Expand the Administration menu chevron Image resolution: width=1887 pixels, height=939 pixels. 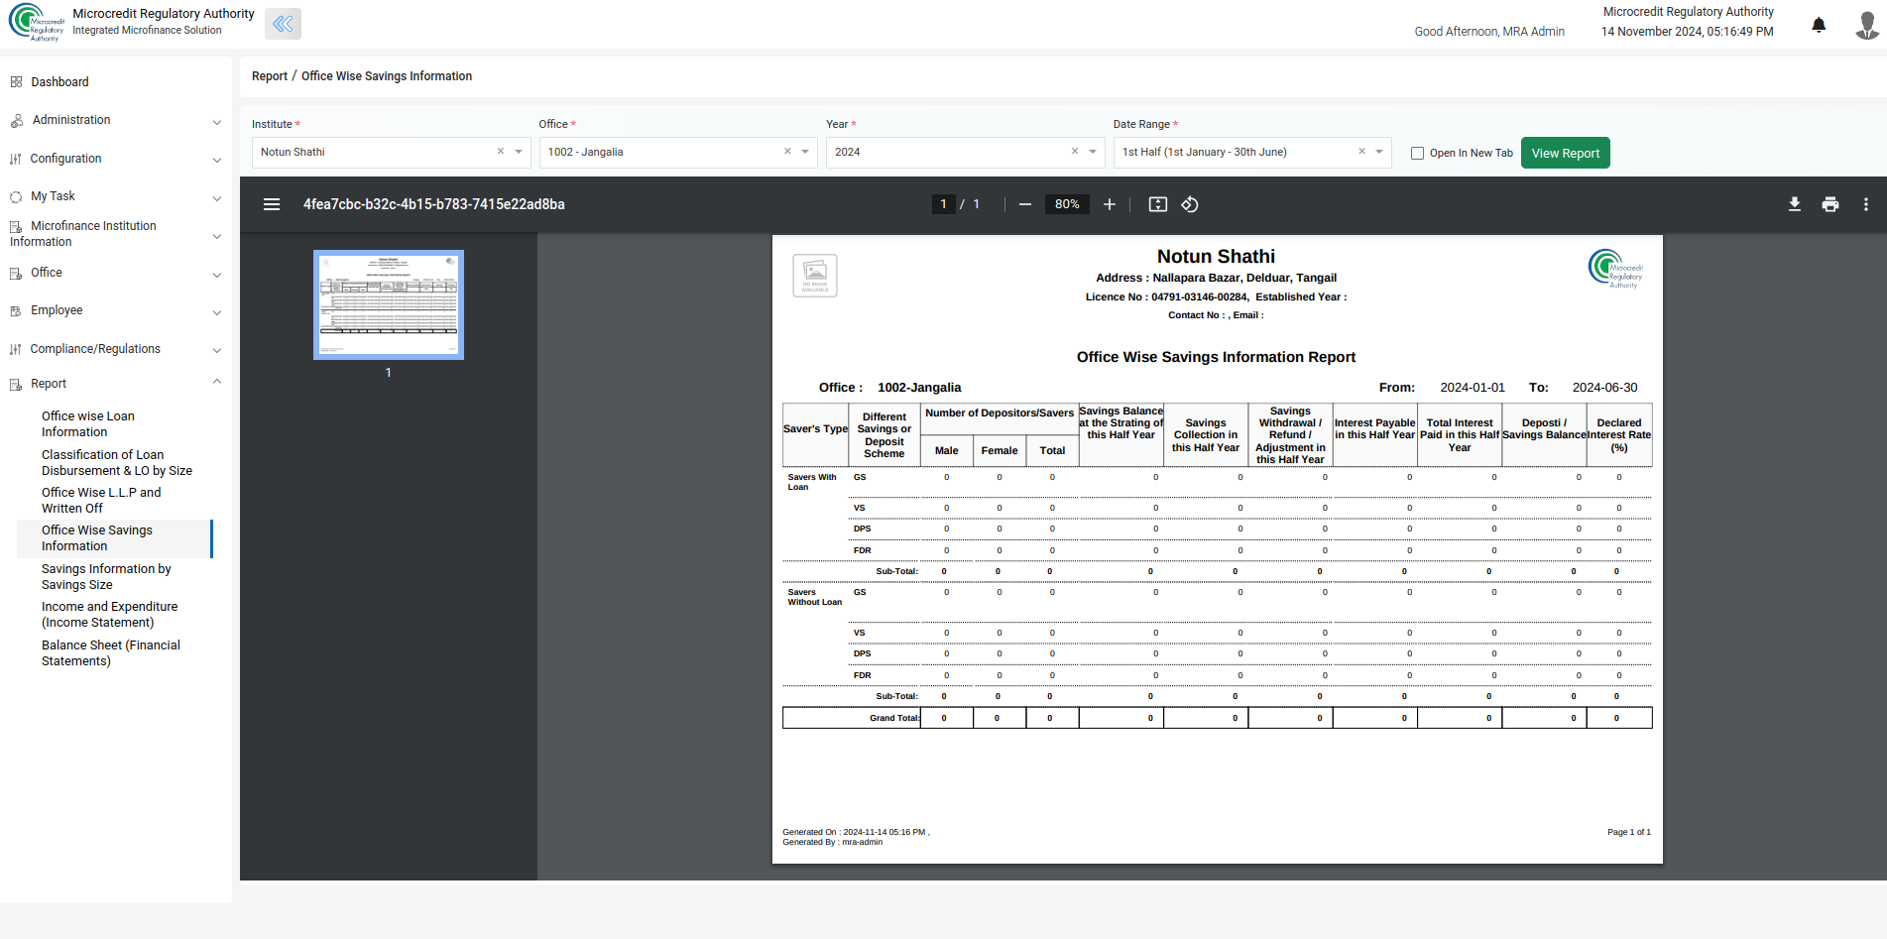coord(217,122)
